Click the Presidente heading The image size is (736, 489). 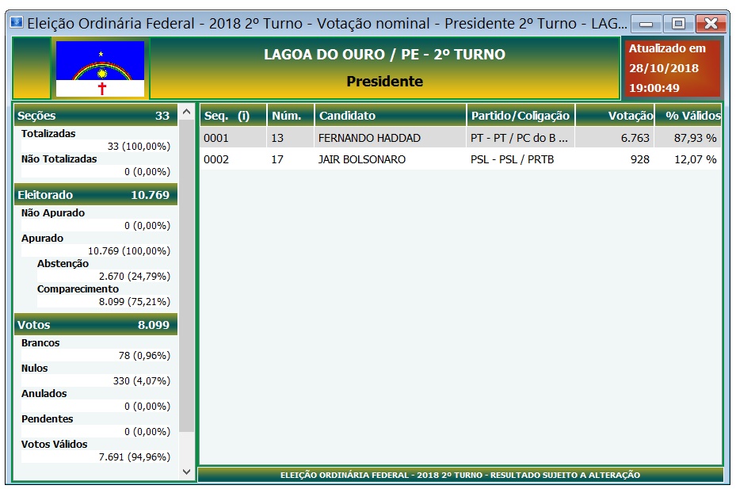click(x=384, y=82)
